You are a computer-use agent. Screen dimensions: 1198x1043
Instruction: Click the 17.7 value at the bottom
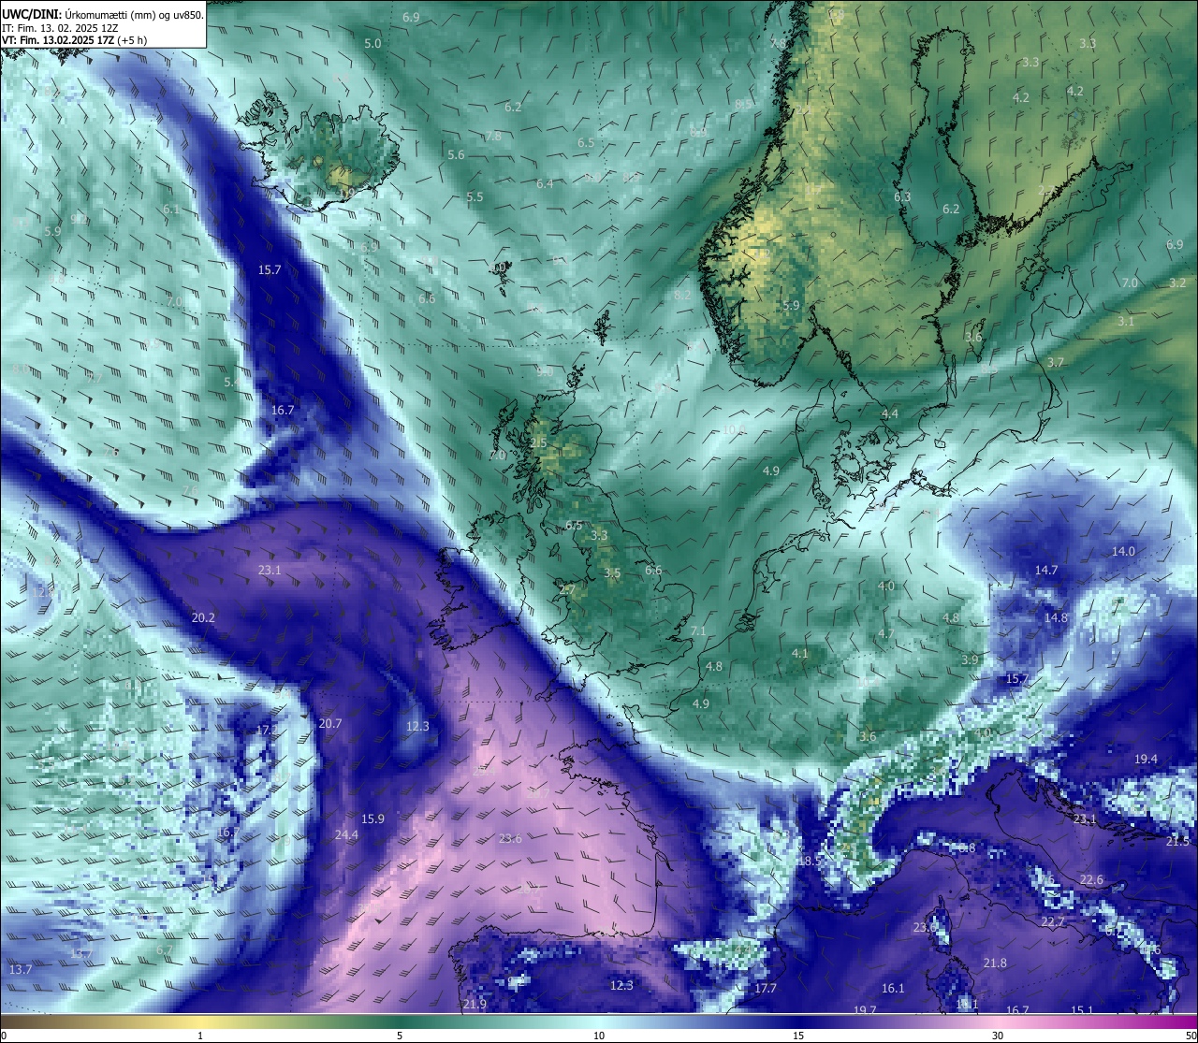[x=766, y=988]
